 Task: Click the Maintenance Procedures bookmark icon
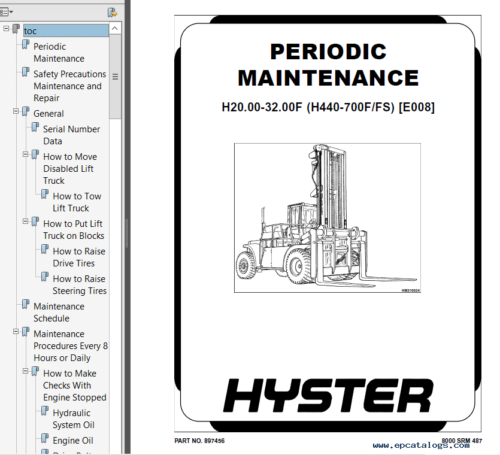point(26,332)
